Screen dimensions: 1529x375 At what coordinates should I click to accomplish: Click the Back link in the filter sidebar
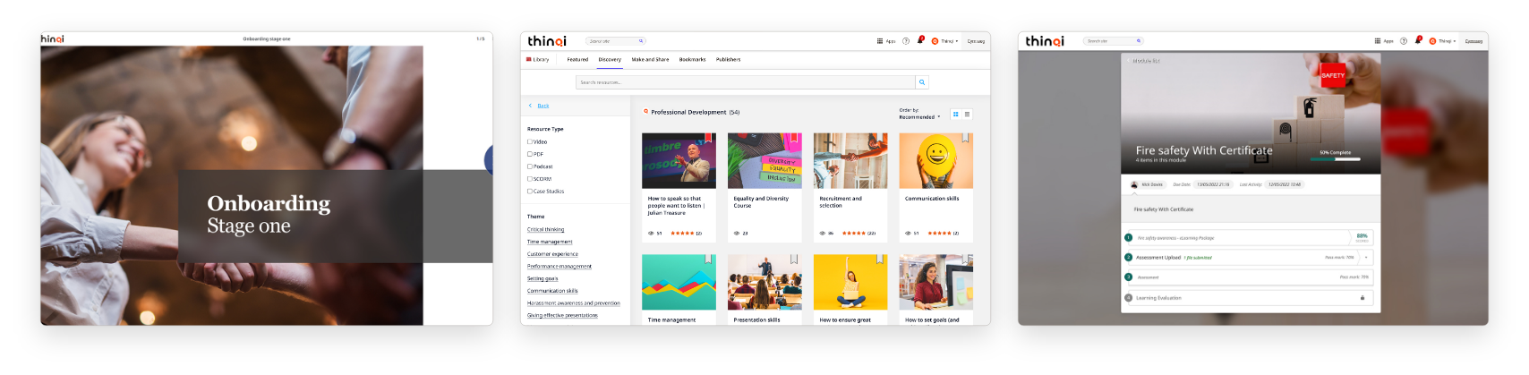(x=542, y=106)
